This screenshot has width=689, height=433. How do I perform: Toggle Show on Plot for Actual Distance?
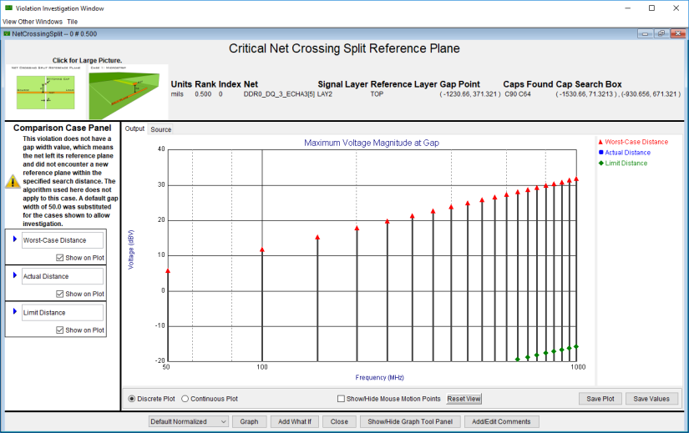(x=60, y=294)
